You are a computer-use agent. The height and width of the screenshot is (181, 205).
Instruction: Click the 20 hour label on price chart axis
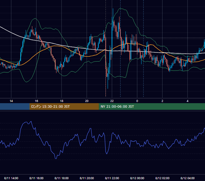point(87,101)
